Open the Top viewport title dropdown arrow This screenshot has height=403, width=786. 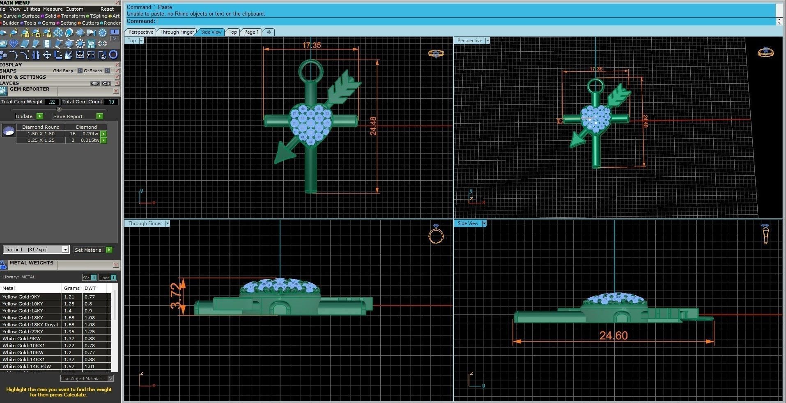click(141, 41)
